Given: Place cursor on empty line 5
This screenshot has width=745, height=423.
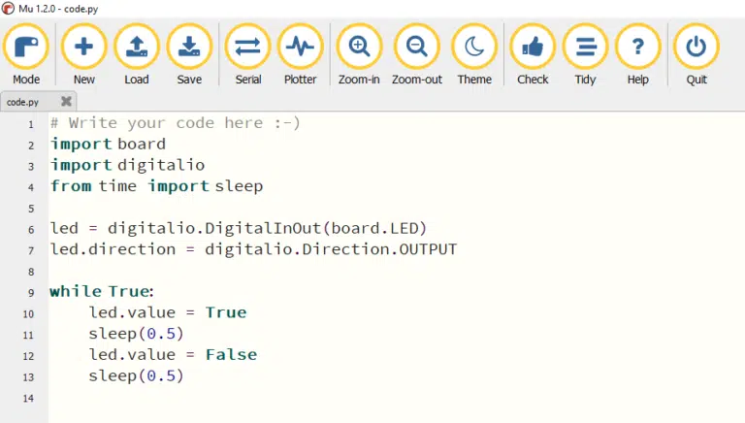Looking at the screenshot, I should (x=396, y=209).
